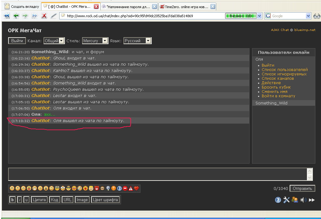Screen dimensions: 321x219
Task: Insert the red heart emoticon
Action: pyautogui.click(x=136, y=188)
